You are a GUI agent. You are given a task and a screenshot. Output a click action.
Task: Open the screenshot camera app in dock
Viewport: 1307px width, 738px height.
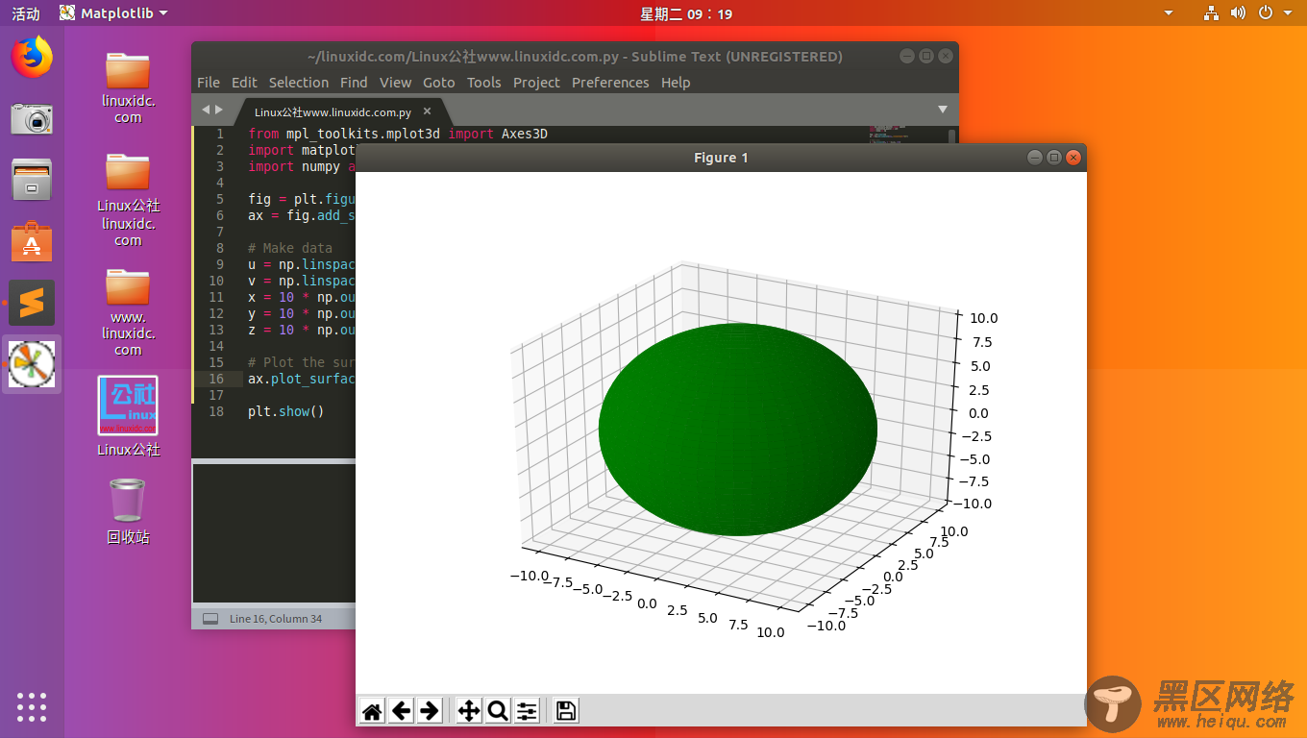[x=32, y=119]
